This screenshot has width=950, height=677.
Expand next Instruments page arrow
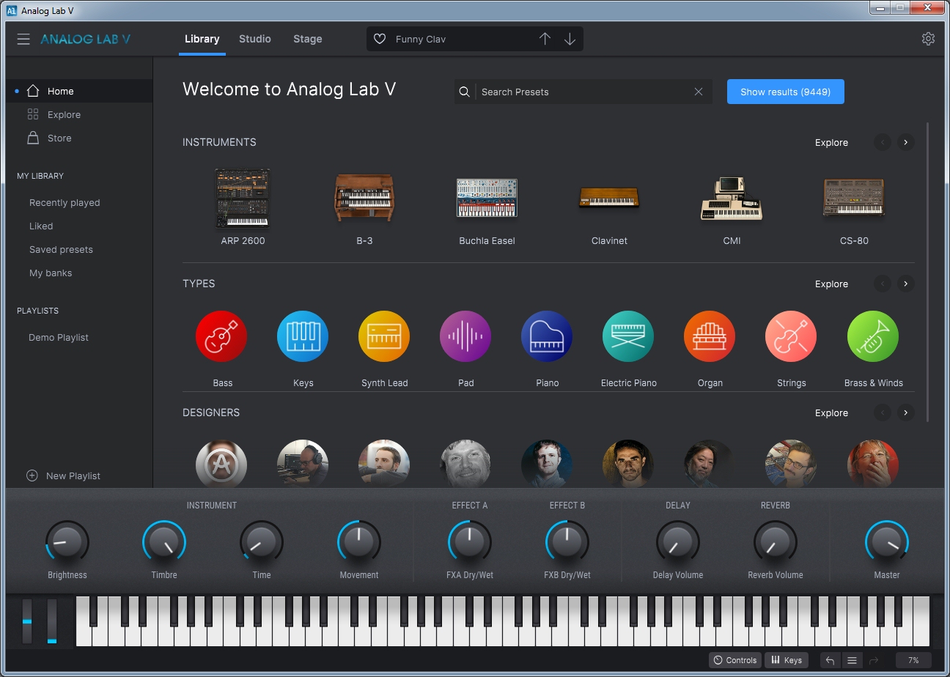905,143
